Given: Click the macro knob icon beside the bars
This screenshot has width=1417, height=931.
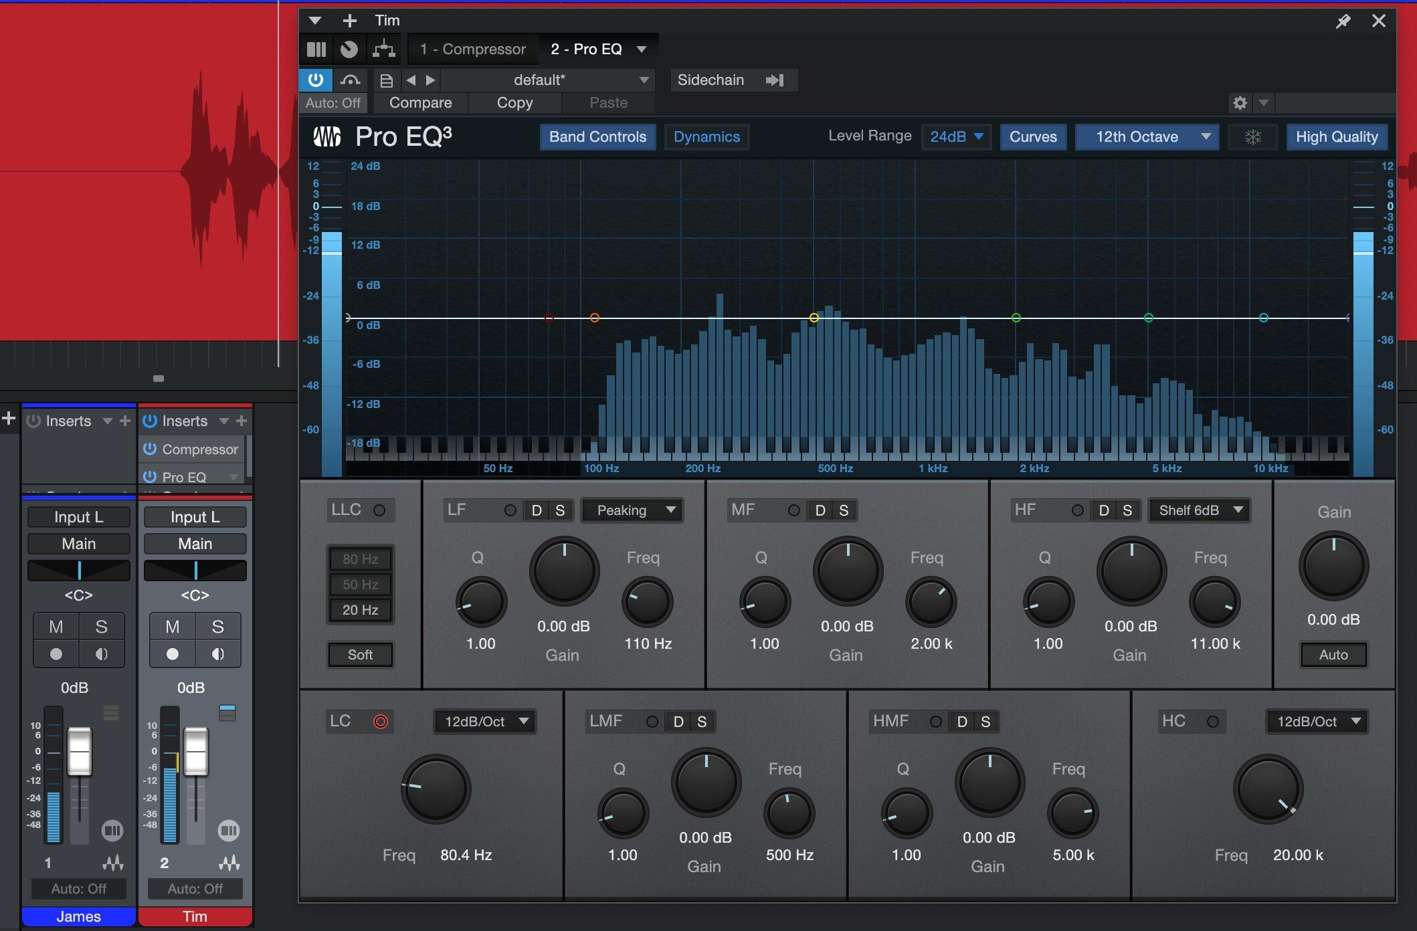Looking at the screenshot, I should 349,49.
